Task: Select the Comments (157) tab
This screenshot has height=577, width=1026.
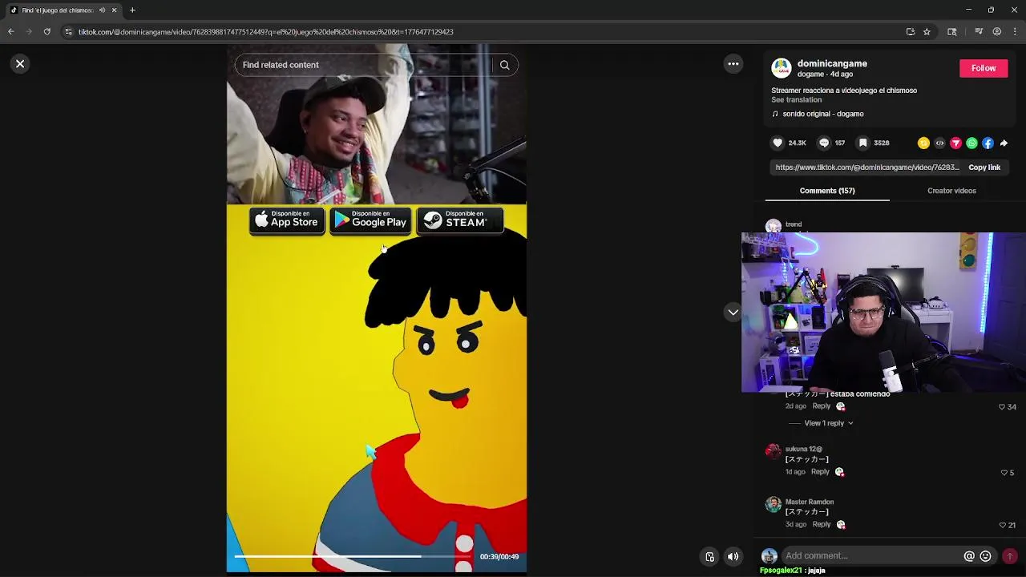Action: 827,191
